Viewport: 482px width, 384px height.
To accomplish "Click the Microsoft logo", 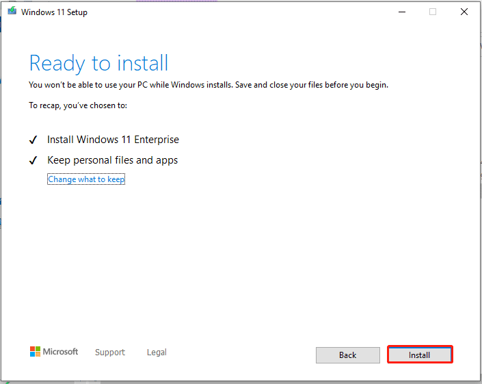I will point(54,351).
